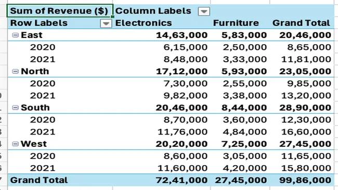Image resolution: width=338 pixels, height=190 pixels.
Task: Select the 2021 row under West
Action: point(43,168)
